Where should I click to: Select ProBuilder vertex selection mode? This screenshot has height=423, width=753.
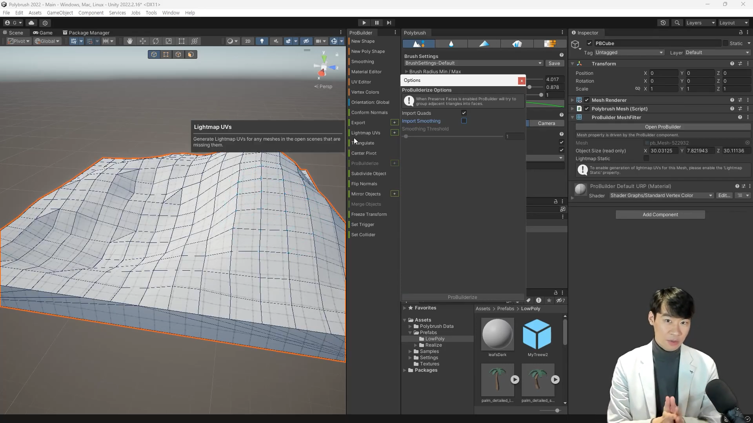pyautogui.click(x=166, y=54)
